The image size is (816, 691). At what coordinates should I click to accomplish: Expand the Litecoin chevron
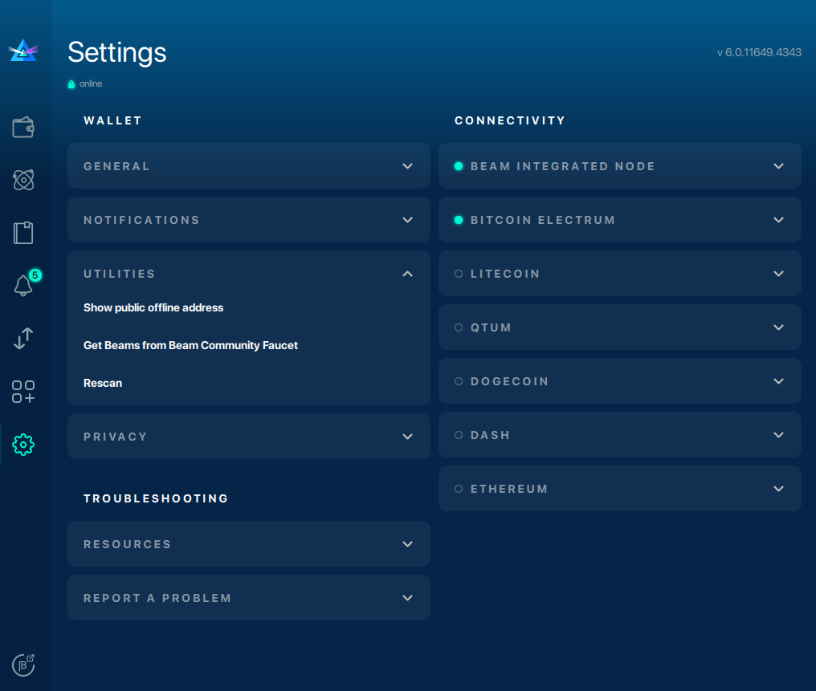click(778, 274)
